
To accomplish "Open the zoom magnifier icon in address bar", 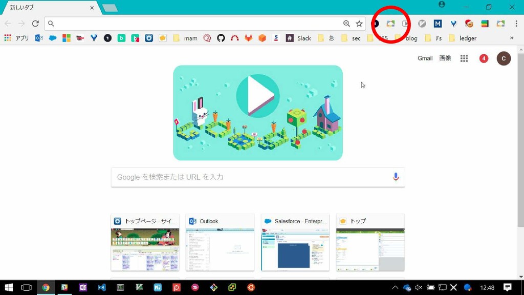I will coord(346,24).
